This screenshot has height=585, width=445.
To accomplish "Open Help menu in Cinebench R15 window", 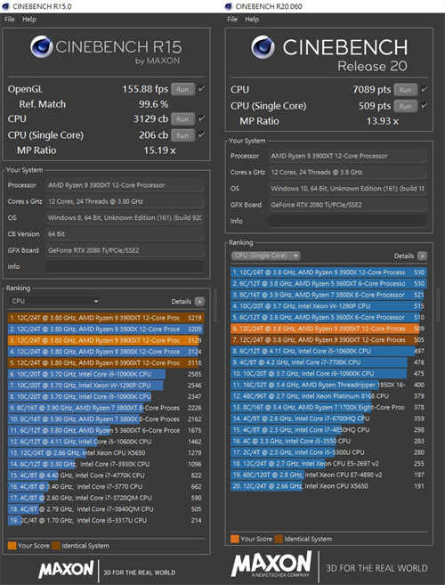I will [x=28, y=19].
